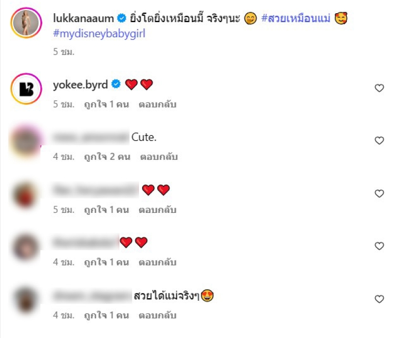This screenshot has height=338, width=393.
Task: Click the verified badge next to yokee.byrd
Action: (x=116, y=84)
